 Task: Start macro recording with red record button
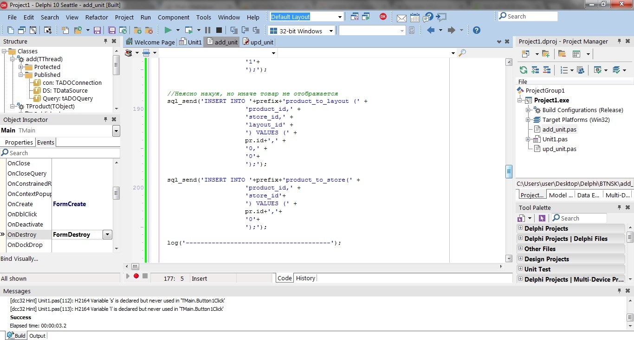[136, 276]
